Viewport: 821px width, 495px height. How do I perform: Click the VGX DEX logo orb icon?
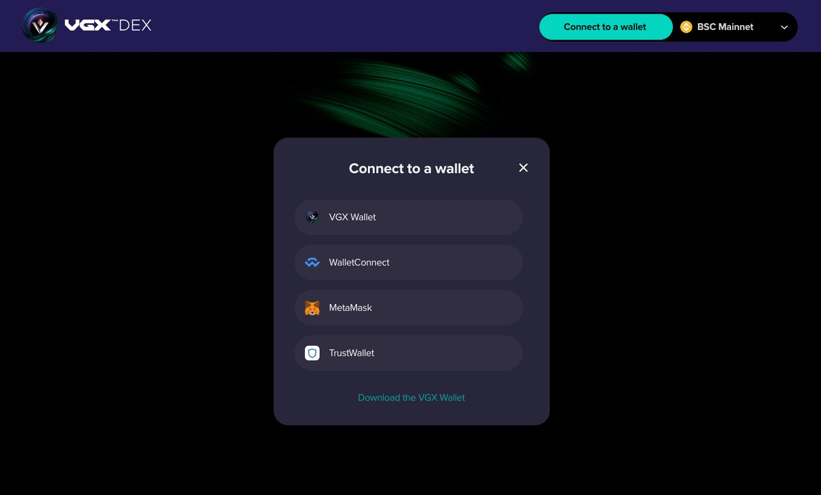coord(40,26)
